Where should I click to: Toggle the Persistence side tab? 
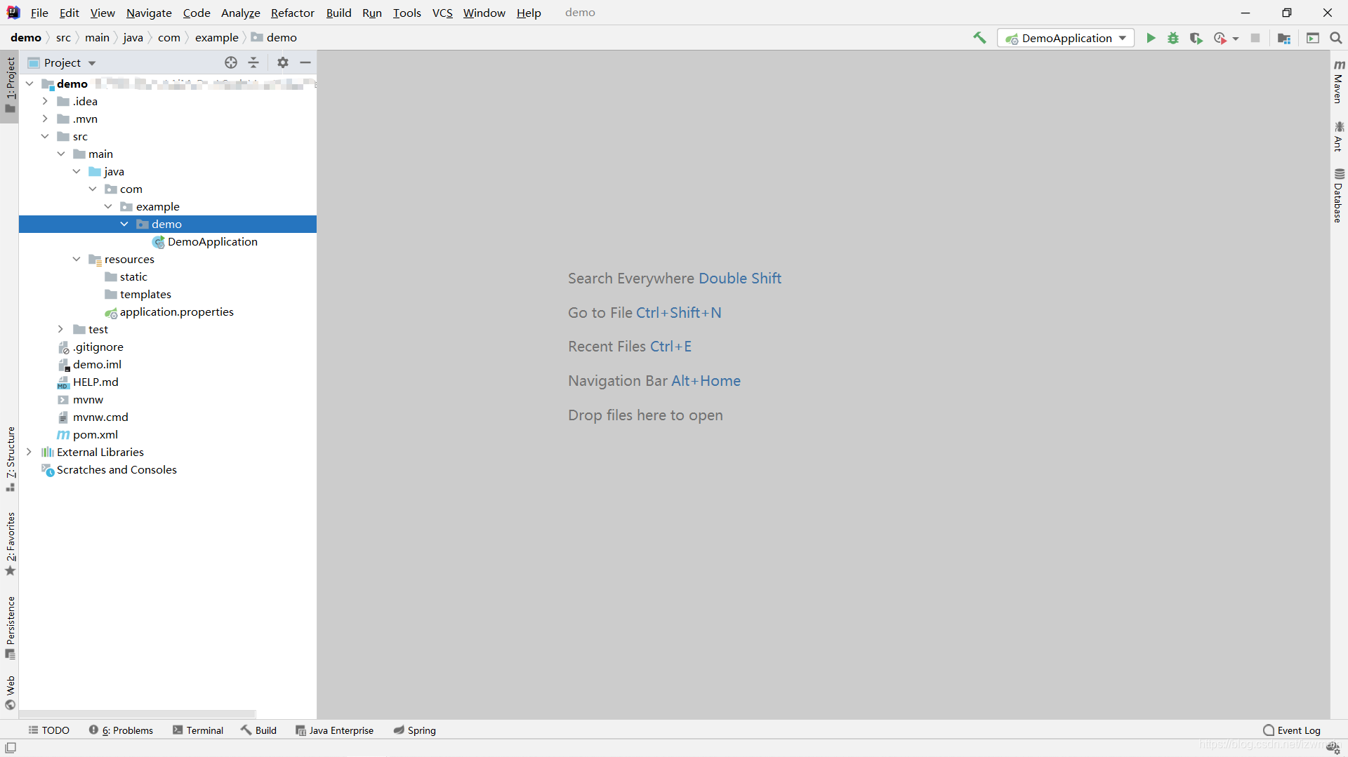click(x=10, y=628)
